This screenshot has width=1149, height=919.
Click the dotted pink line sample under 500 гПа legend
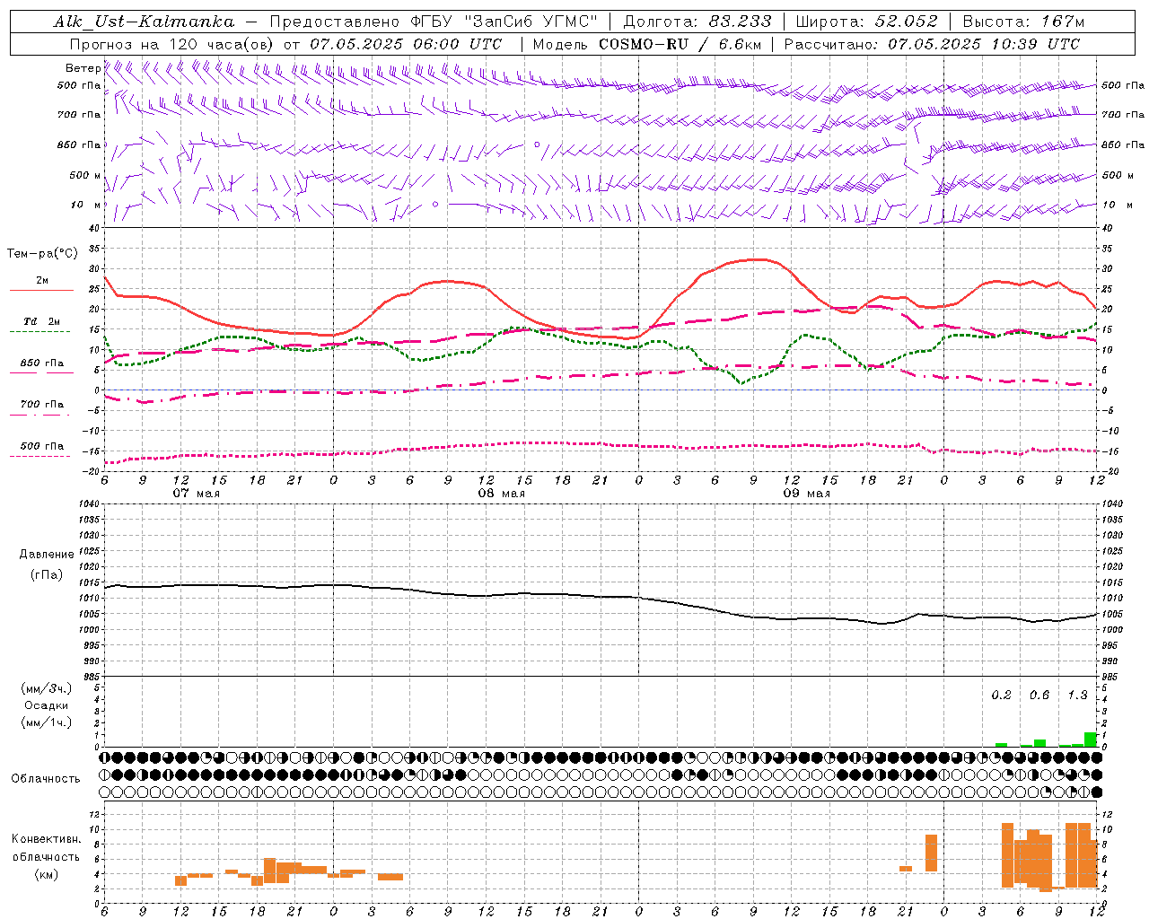tap(39, 457)
